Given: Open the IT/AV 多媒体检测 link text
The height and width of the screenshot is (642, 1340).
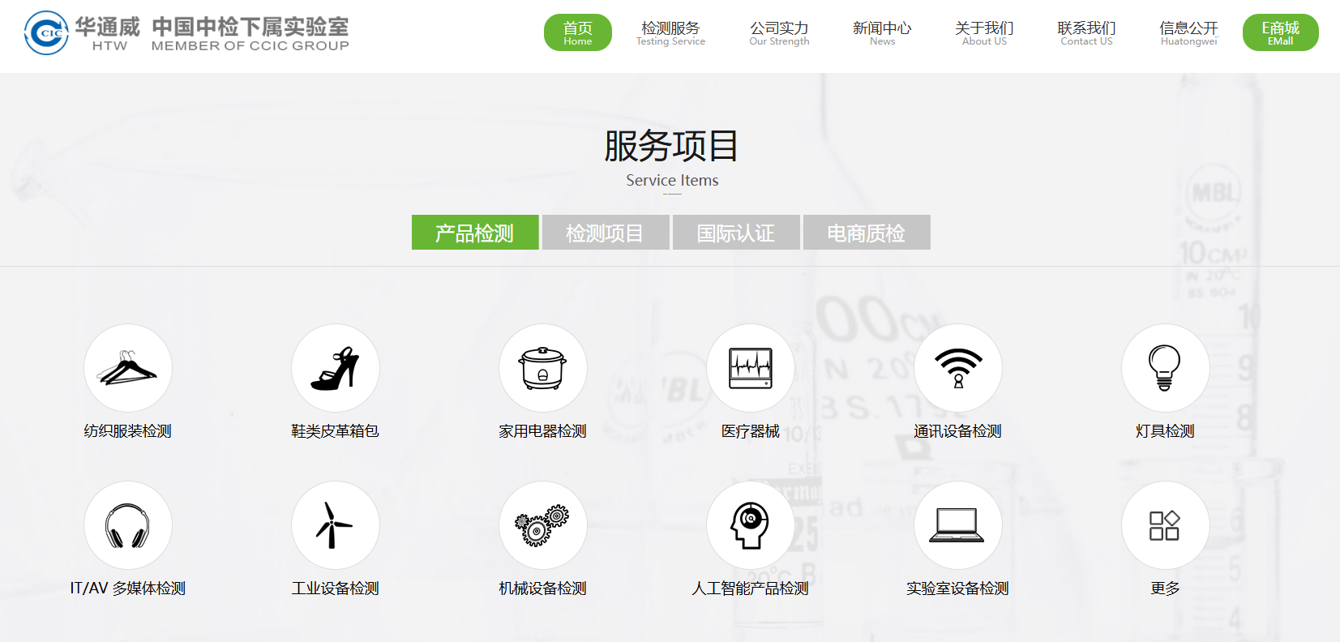Looking at the screenshot, I should pyautogui.click(x=128, y=588).
